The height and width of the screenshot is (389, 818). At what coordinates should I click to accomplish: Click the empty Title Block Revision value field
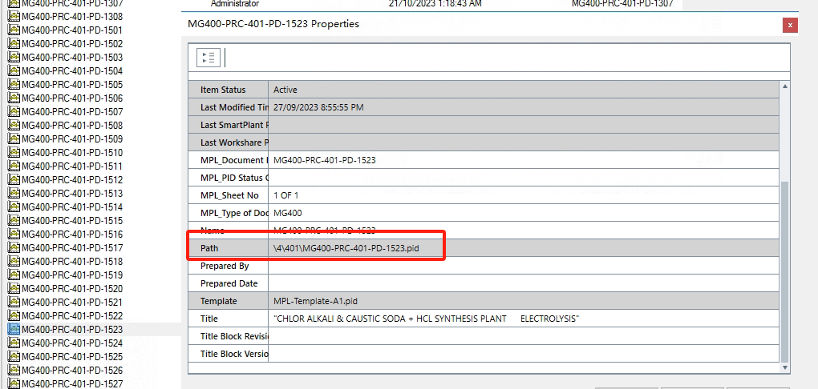pyautogui.click(x=524, y=336)
